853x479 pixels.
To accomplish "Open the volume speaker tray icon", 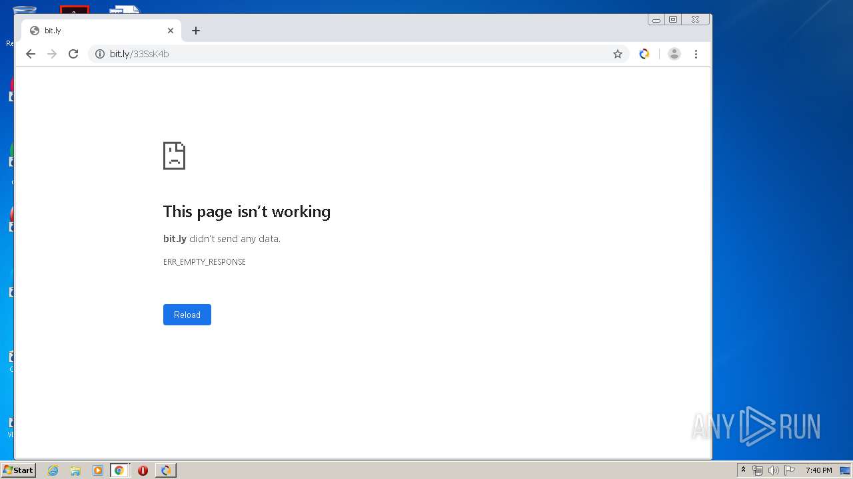I will point(774,470).
